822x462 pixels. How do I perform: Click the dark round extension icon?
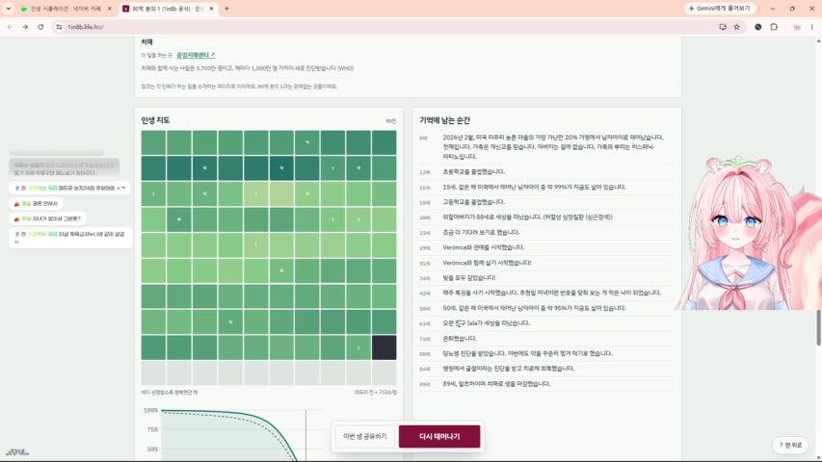click(x=758, y=27)
